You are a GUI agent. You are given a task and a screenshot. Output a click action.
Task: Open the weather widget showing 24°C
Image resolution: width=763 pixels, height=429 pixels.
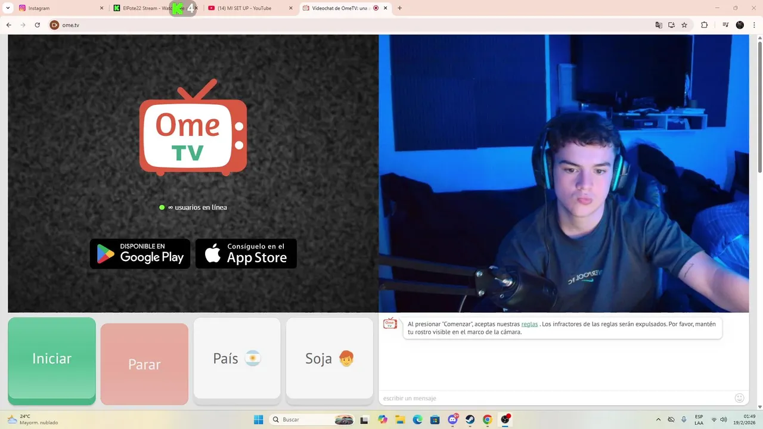click(33, 419)
